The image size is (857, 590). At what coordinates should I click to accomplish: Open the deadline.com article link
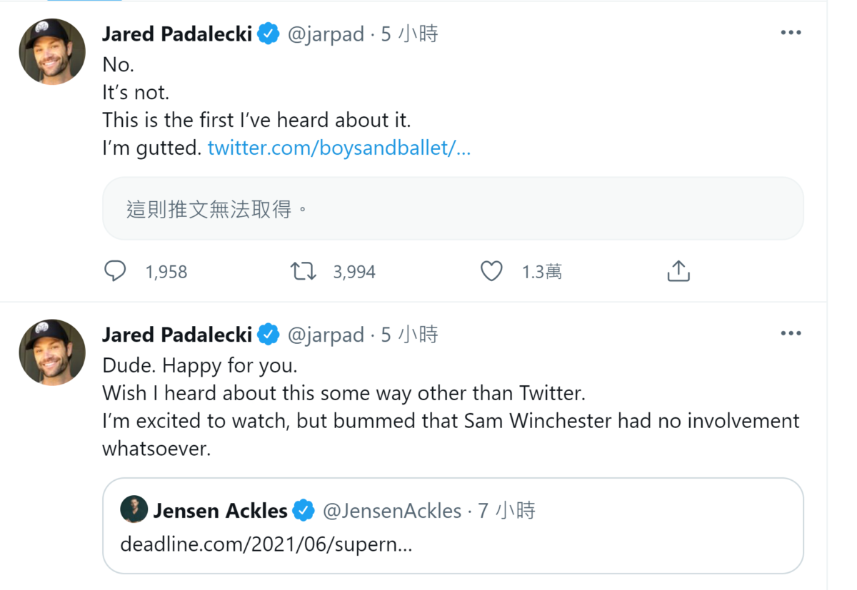tap(266, 545)
